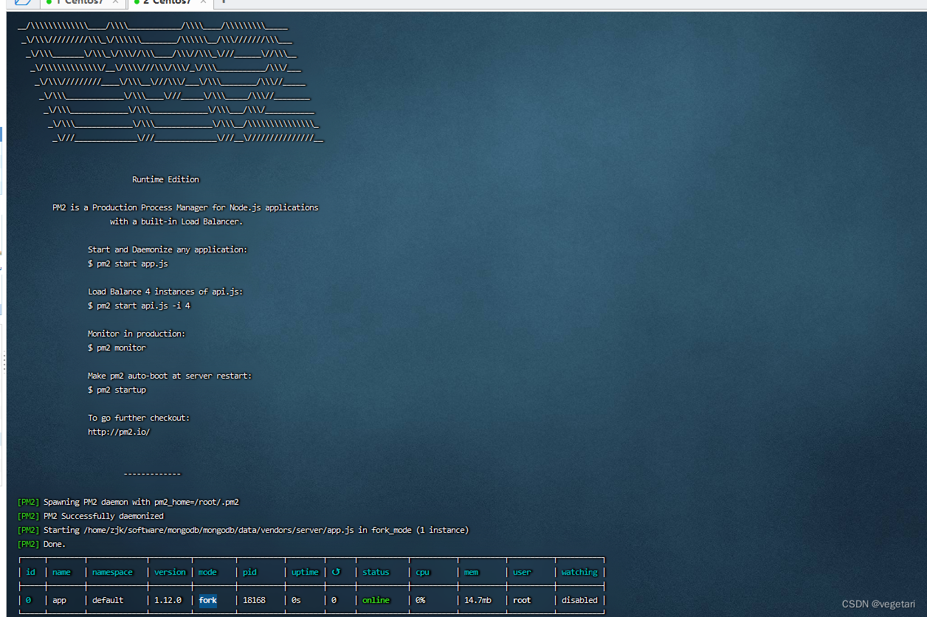Click the "$ pm2 monitor" command text

[117, 348]
